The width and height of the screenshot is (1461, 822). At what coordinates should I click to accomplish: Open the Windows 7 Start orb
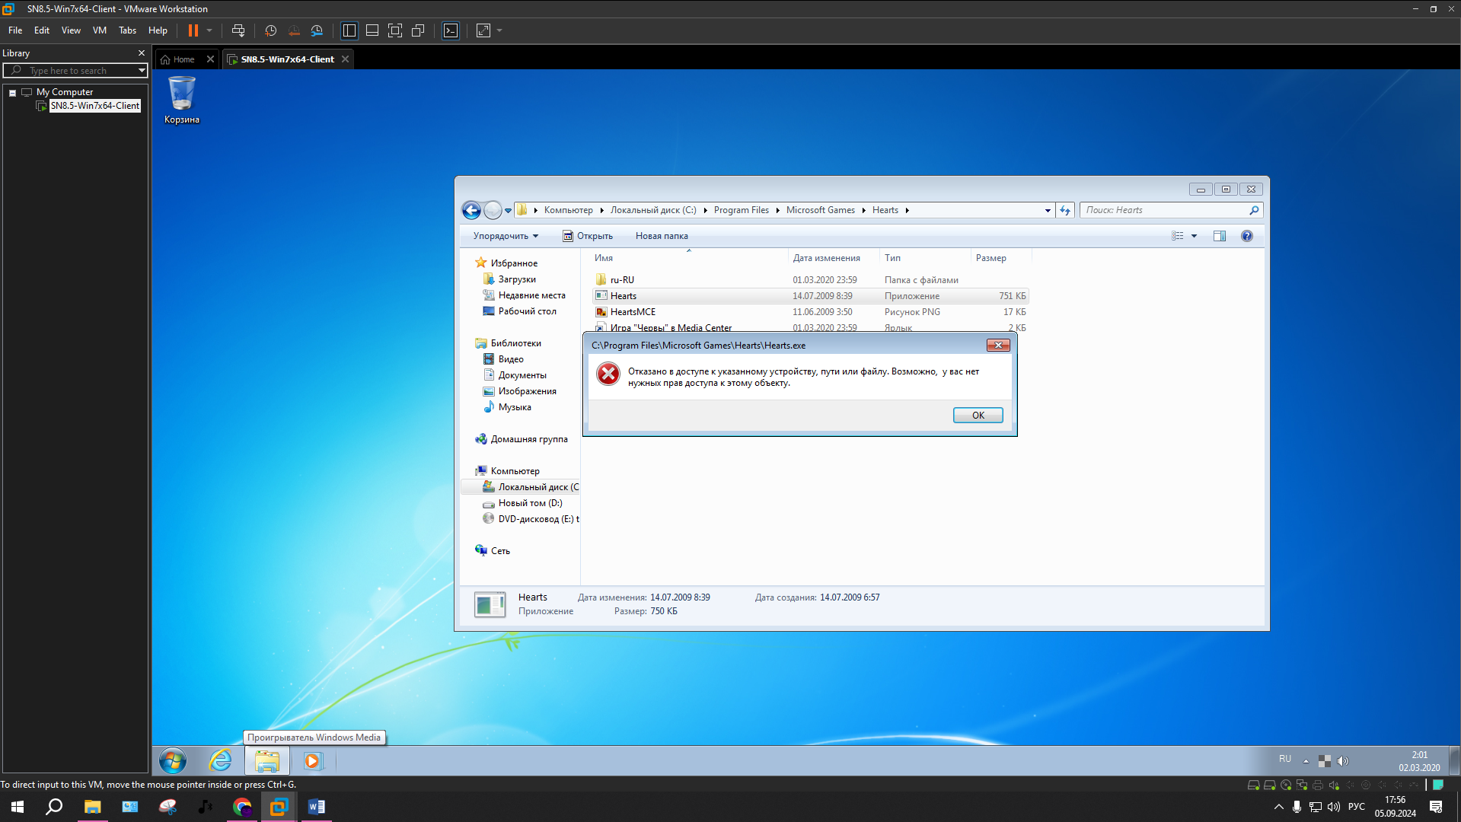[173, 760]
